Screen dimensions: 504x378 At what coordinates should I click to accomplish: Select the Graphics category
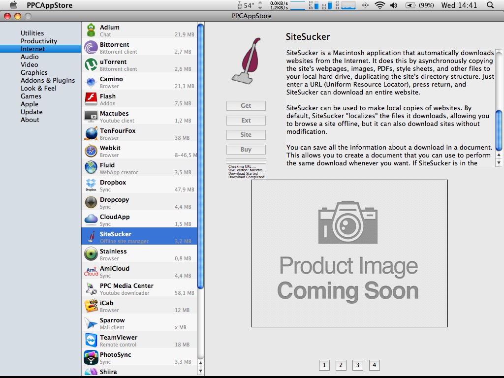tap(34, 72)
